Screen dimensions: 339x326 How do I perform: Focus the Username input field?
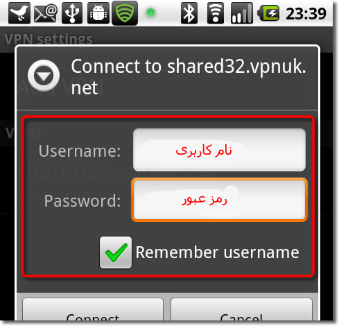219,150
